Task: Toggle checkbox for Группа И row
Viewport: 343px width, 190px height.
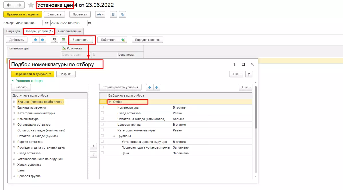Action: click(102, 136)
